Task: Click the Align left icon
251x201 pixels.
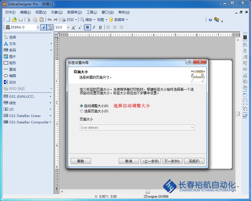Action: 108,27
